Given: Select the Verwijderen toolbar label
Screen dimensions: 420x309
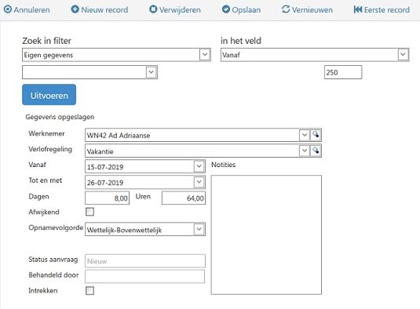Looking at the screenshot, I should [x=180, y=10].
